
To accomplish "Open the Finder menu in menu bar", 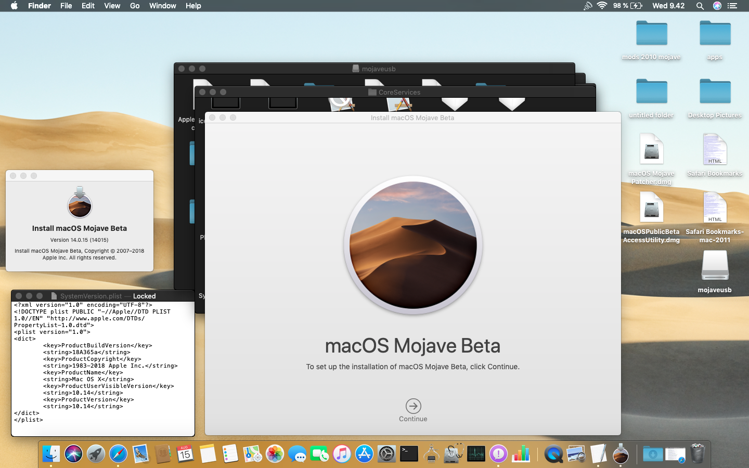I will click(x=40, y=6).
